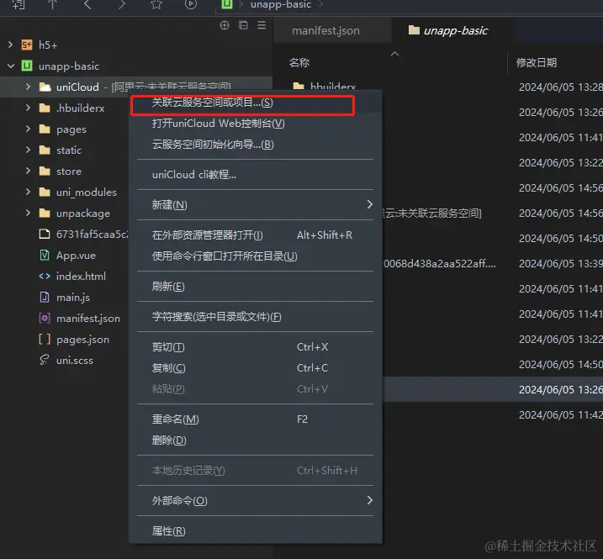The image size is (603, 559).
Task: Click the main.js file icon
Action: pyautogui.click(x=45, y=298)
